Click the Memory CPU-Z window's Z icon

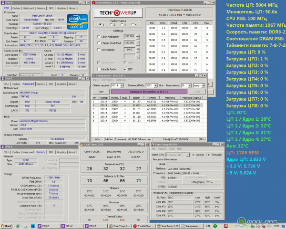tap(2, 146)
